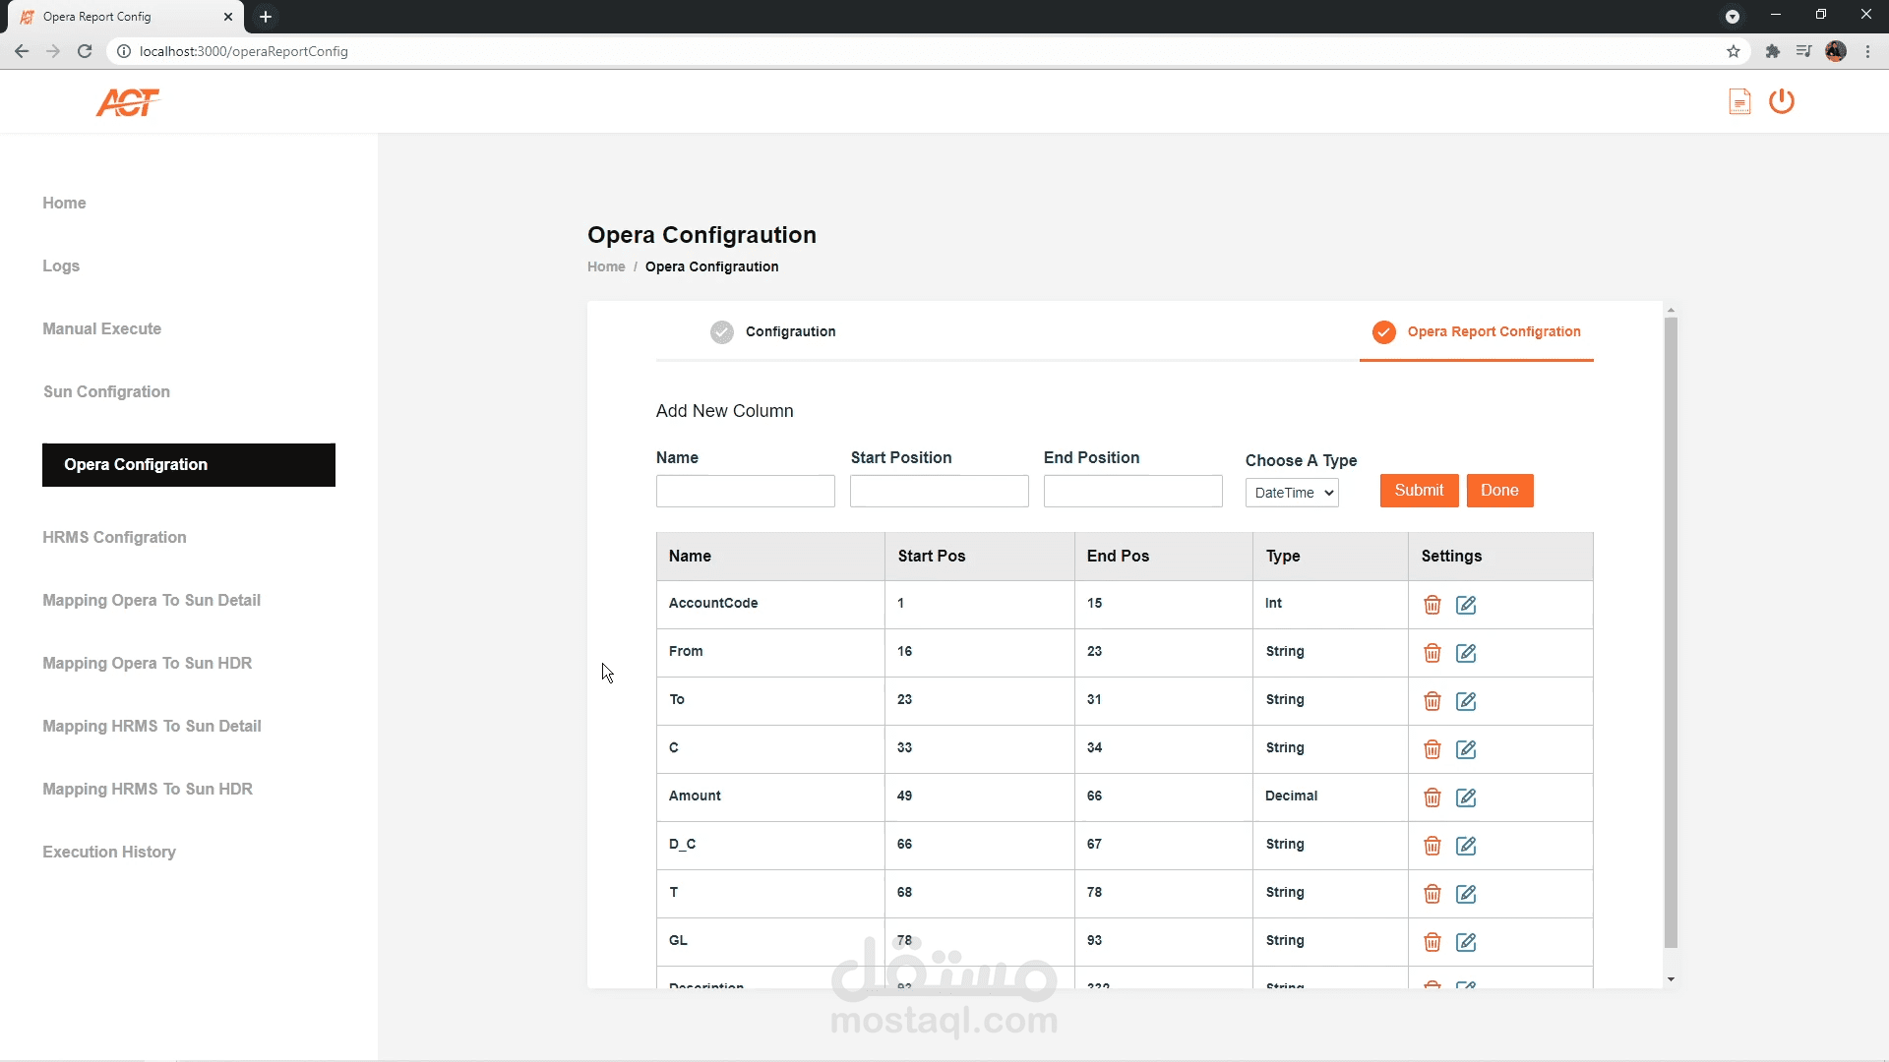1889x1062 pixels.
Task: Bookmark this page with star icon
Action: pos(1734,51)
